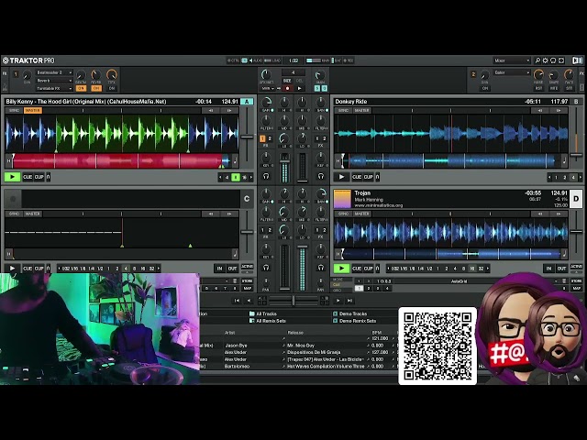Image resolution: width=587 pixels, height=440 pixels.
Task: Turn on the third effect ON button in FX unit 1
Action: point(112,88)
